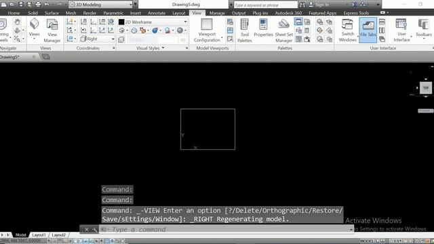Expand the Toolbars dropdown arrow

click(423, 39)
